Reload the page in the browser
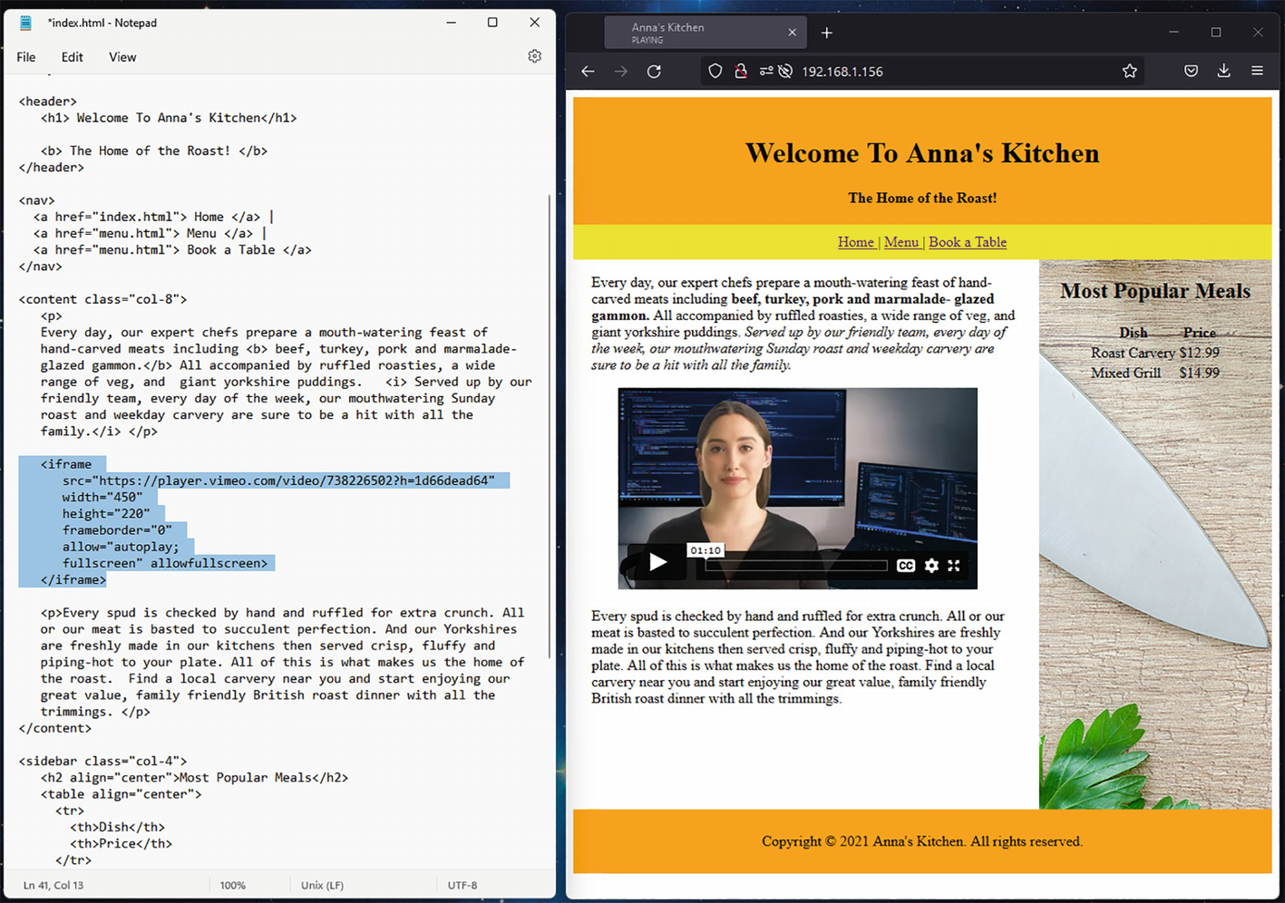Screen dimensions: 1285x903 click(x=654, y=71)
